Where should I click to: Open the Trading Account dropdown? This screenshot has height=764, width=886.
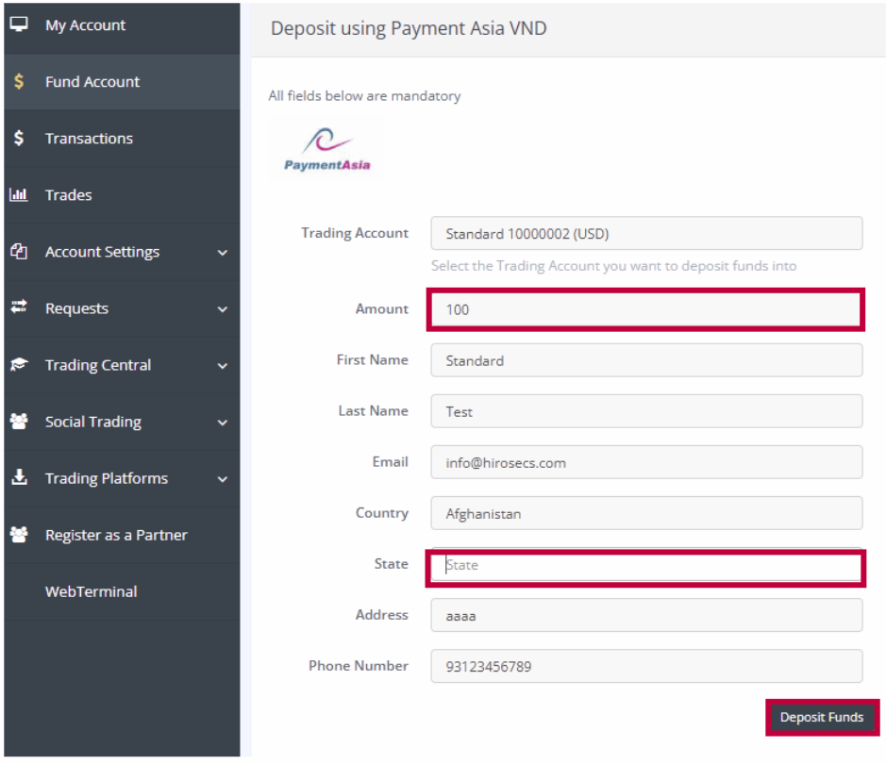(646, 234)
